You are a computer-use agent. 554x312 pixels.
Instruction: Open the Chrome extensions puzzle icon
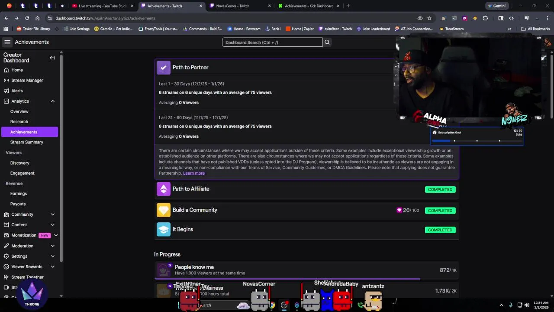(485, 18)
